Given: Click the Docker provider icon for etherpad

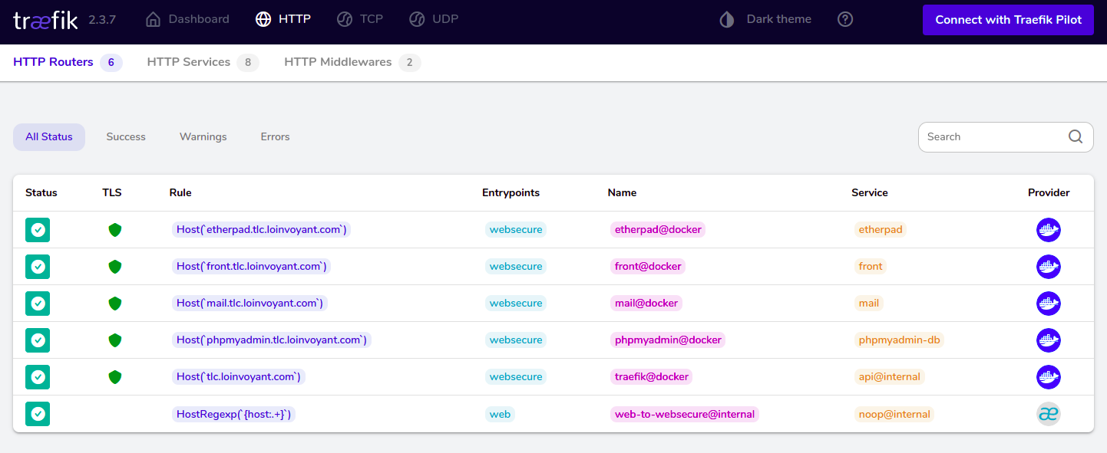Looking at the screenshot, I should 1048,230.
